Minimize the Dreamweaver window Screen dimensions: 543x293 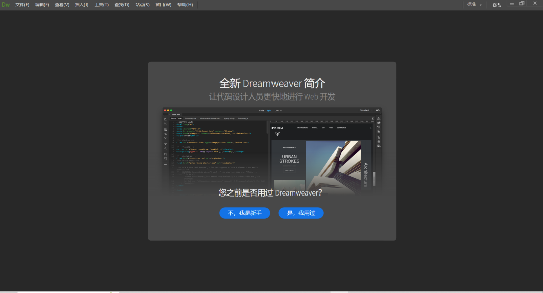point(511,4)
